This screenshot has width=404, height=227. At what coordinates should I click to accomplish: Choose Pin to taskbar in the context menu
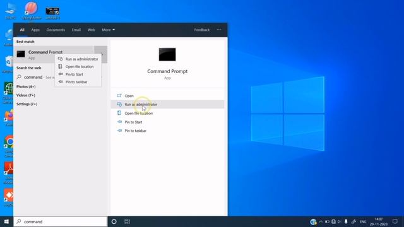[x=78, y=82]
